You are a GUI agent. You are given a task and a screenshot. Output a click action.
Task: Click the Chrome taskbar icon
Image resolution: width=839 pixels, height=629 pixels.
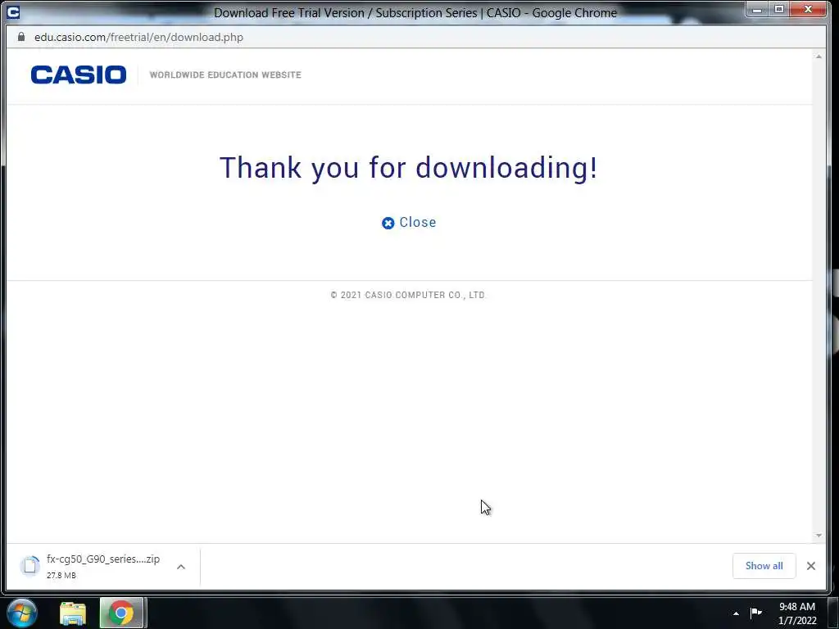coord(121,613)
